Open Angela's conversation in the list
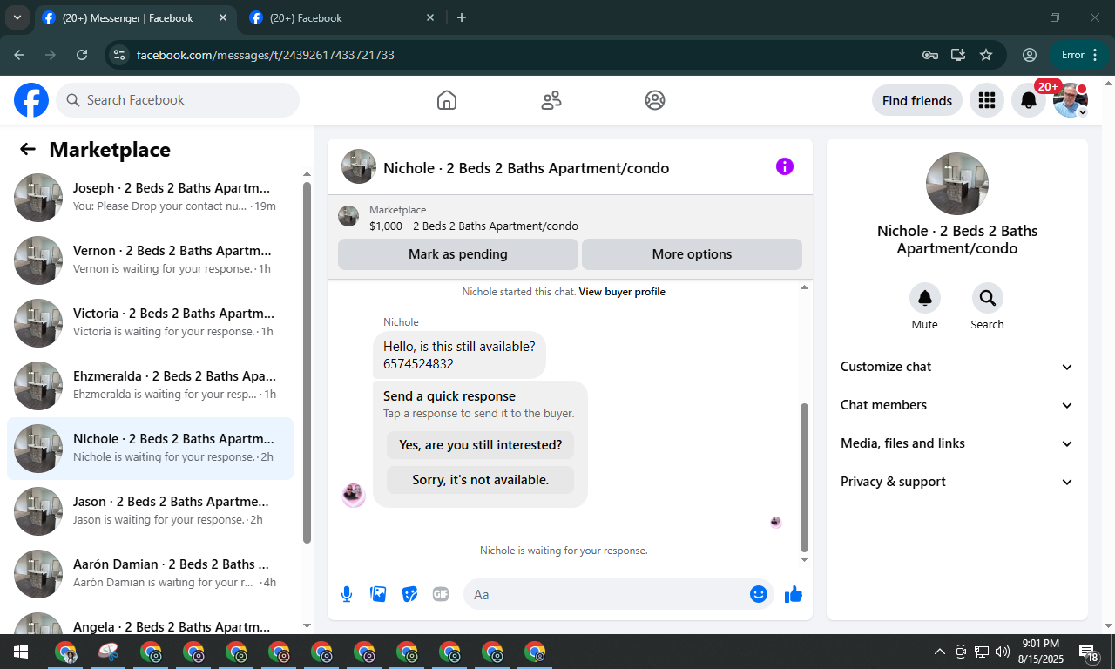The height and width of the screenshot is (669, 1115). (x=151, y=620)
